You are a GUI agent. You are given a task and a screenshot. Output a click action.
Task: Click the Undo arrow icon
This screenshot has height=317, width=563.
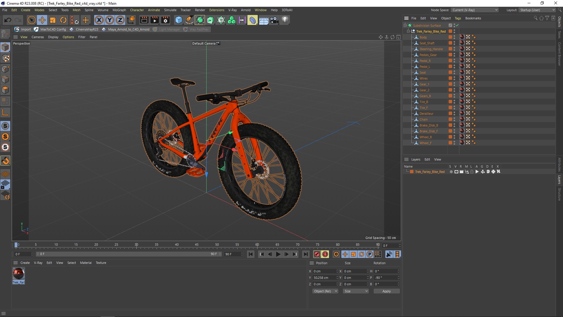point(8,20)
